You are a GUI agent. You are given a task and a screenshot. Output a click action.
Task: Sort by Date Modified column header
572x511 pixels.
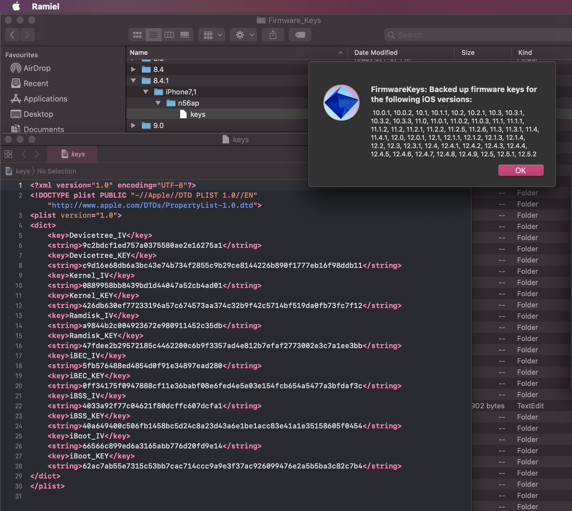click(401, 52)
